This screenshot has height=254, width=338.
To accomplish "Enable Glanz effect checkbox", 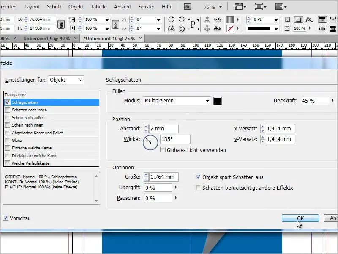I will pos(8,141).
